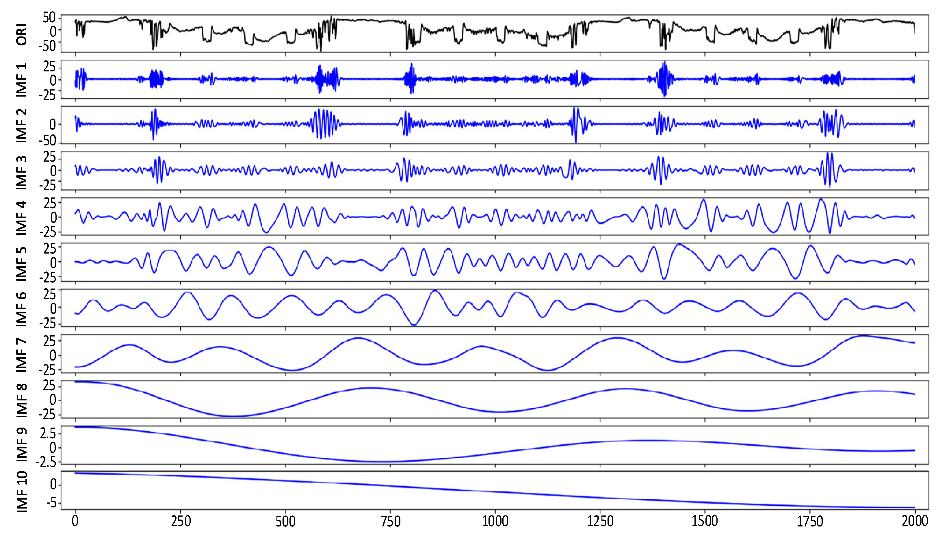Click the IMF 9 axis label
The height and width of the screenshot is (536, 938).
22,444
